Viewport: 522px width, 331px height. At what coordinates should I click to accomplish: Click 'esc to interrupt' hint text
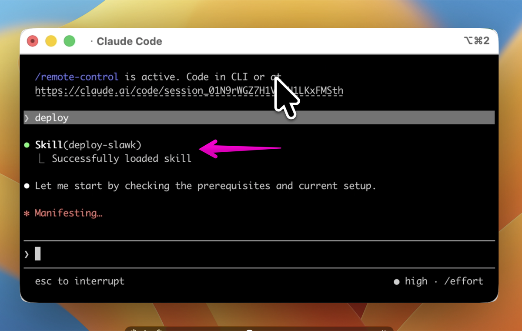click(80, 281)
